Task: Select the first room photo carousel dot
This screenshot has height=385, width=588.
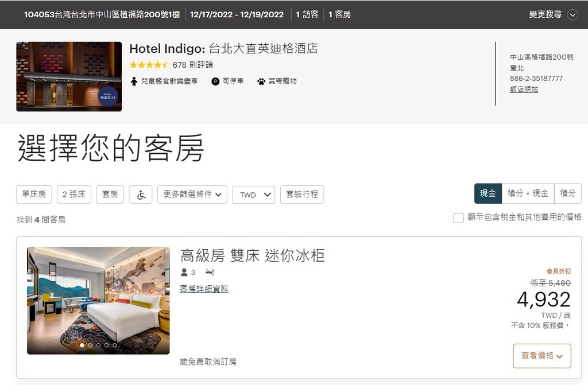Action: coord(82,345)
